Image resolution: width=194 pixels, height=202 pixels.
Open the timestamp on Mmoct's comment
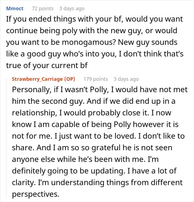point(72,9)
